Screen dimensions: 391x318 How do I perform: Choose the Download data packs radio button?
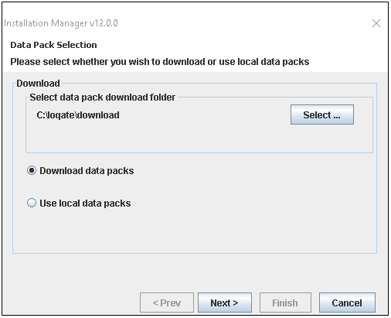[x=32, y=170]
